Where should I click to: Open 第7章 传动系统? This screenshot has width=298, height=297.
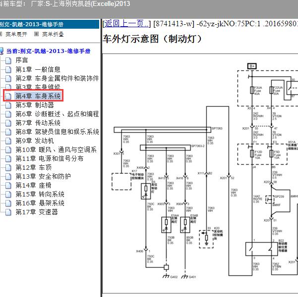pyautogui.click(x=38, y=123)
